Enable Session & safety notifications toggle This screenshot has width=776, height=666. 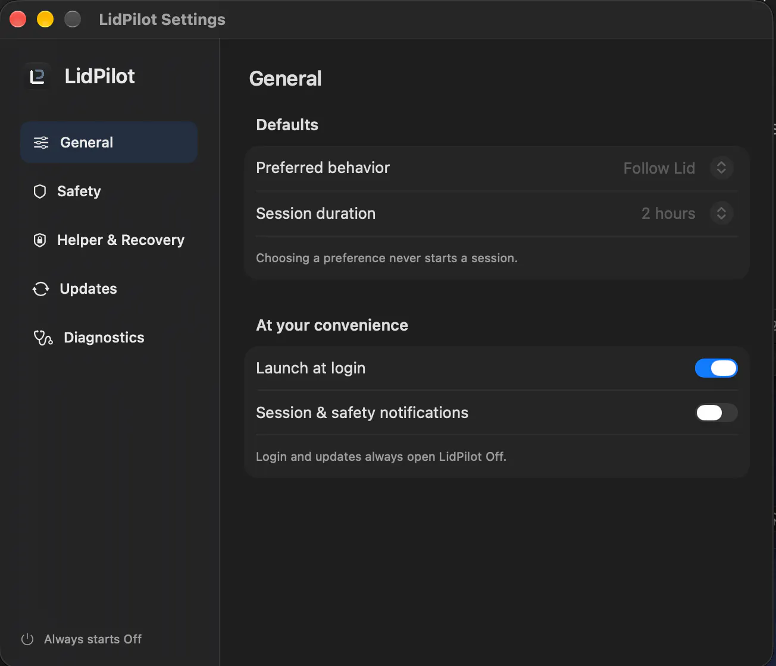(716, 413)
